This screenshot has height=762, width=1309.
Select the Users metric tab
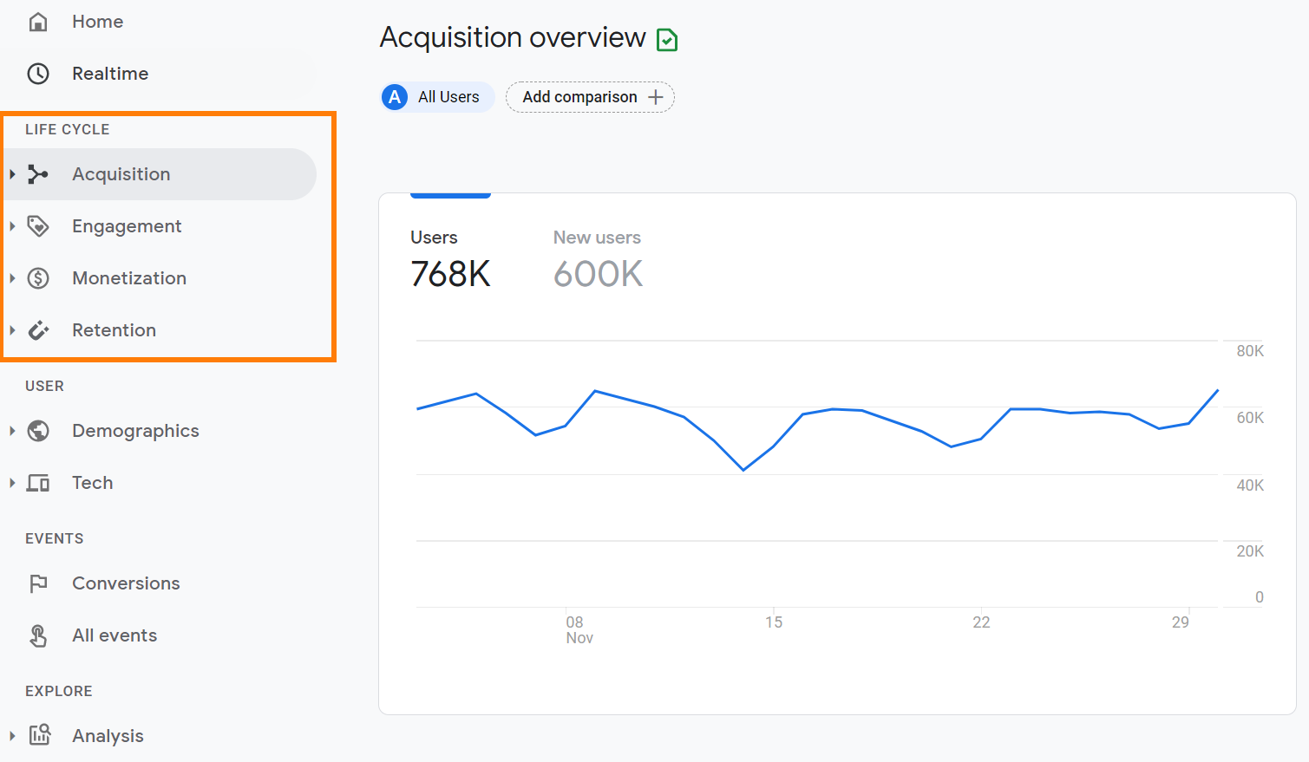point(450,258)
